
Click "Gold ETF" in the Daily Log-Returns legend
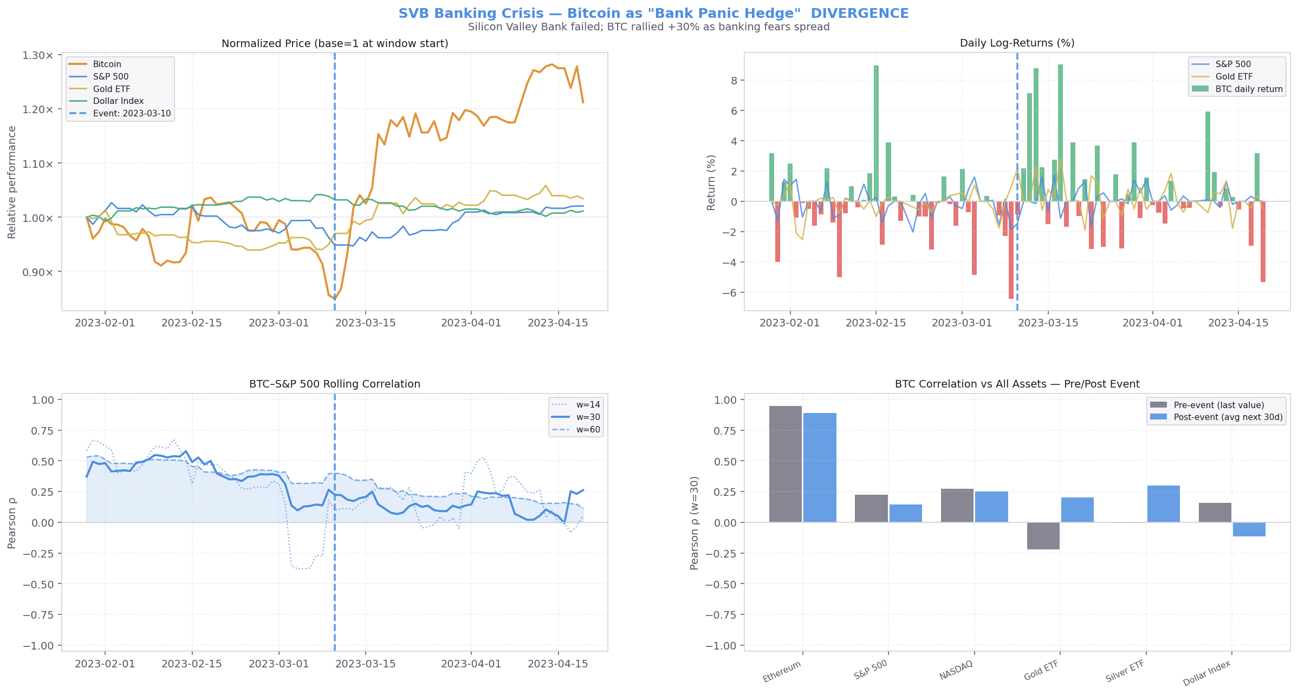pos(1234,77)
